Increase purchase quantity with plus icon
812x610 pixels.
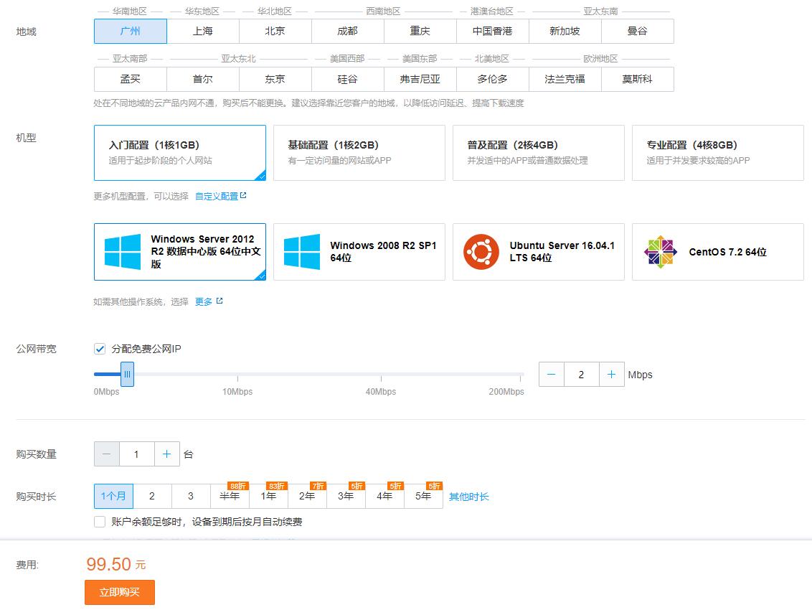(166, 454)
